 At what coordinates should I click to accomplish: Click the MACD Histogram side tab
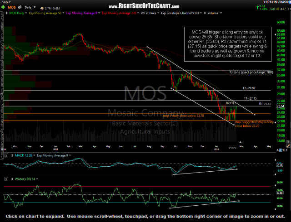point(2,27)
